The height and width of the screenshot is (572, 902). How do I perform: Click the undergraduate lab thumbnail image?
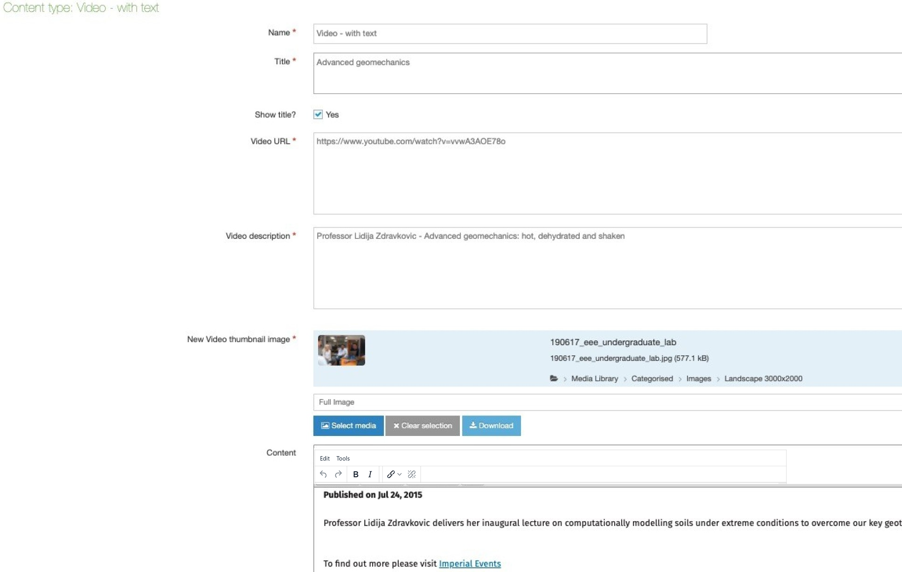pos(341,350)
